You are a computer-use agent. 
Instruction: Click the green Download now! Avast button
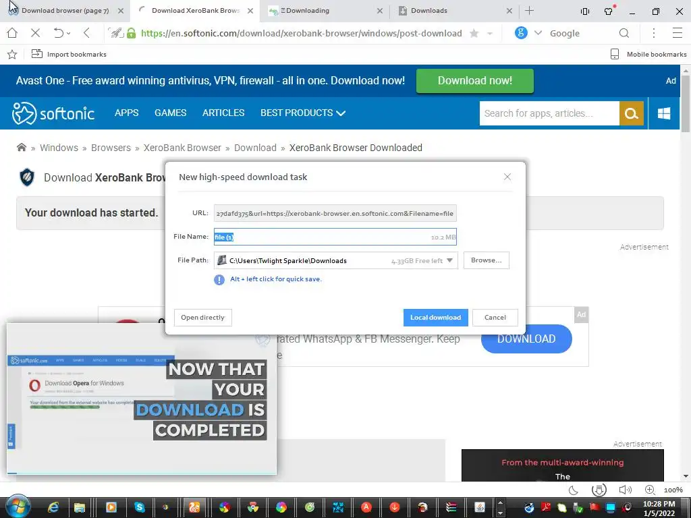(474, 81)
